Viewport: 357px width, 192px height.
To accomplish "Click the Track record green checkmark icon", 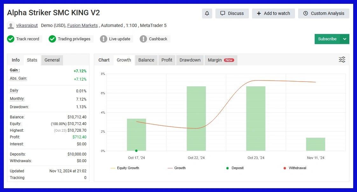I will click(11, 39).
